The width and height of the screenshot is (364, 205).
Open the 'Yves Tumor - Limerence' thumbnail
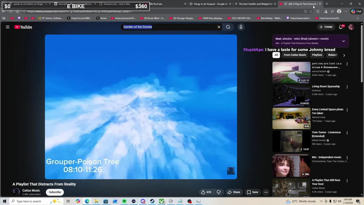pos(291,142)
